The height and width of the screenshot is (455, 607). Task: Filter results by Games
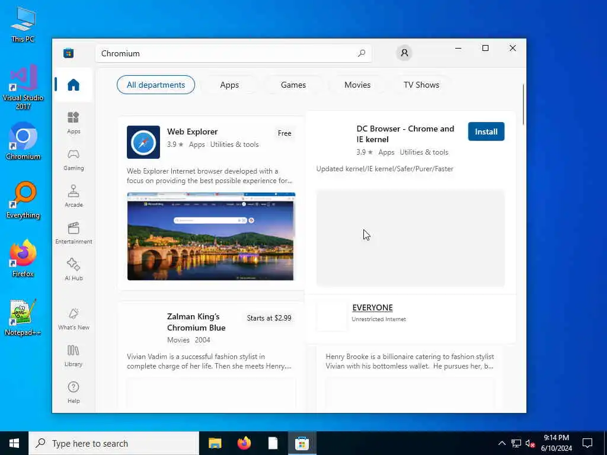[293, 85]
